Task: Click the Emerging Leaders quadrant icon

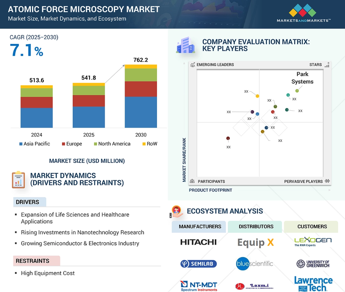Action: coord(192,65)
